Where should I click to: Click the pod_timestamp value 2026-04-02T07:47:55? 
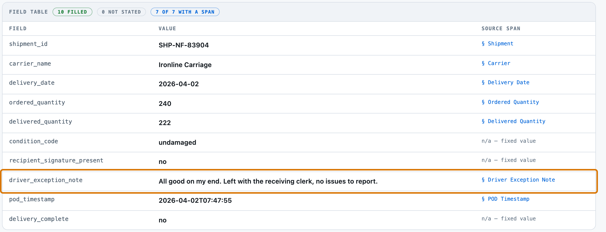195,200
